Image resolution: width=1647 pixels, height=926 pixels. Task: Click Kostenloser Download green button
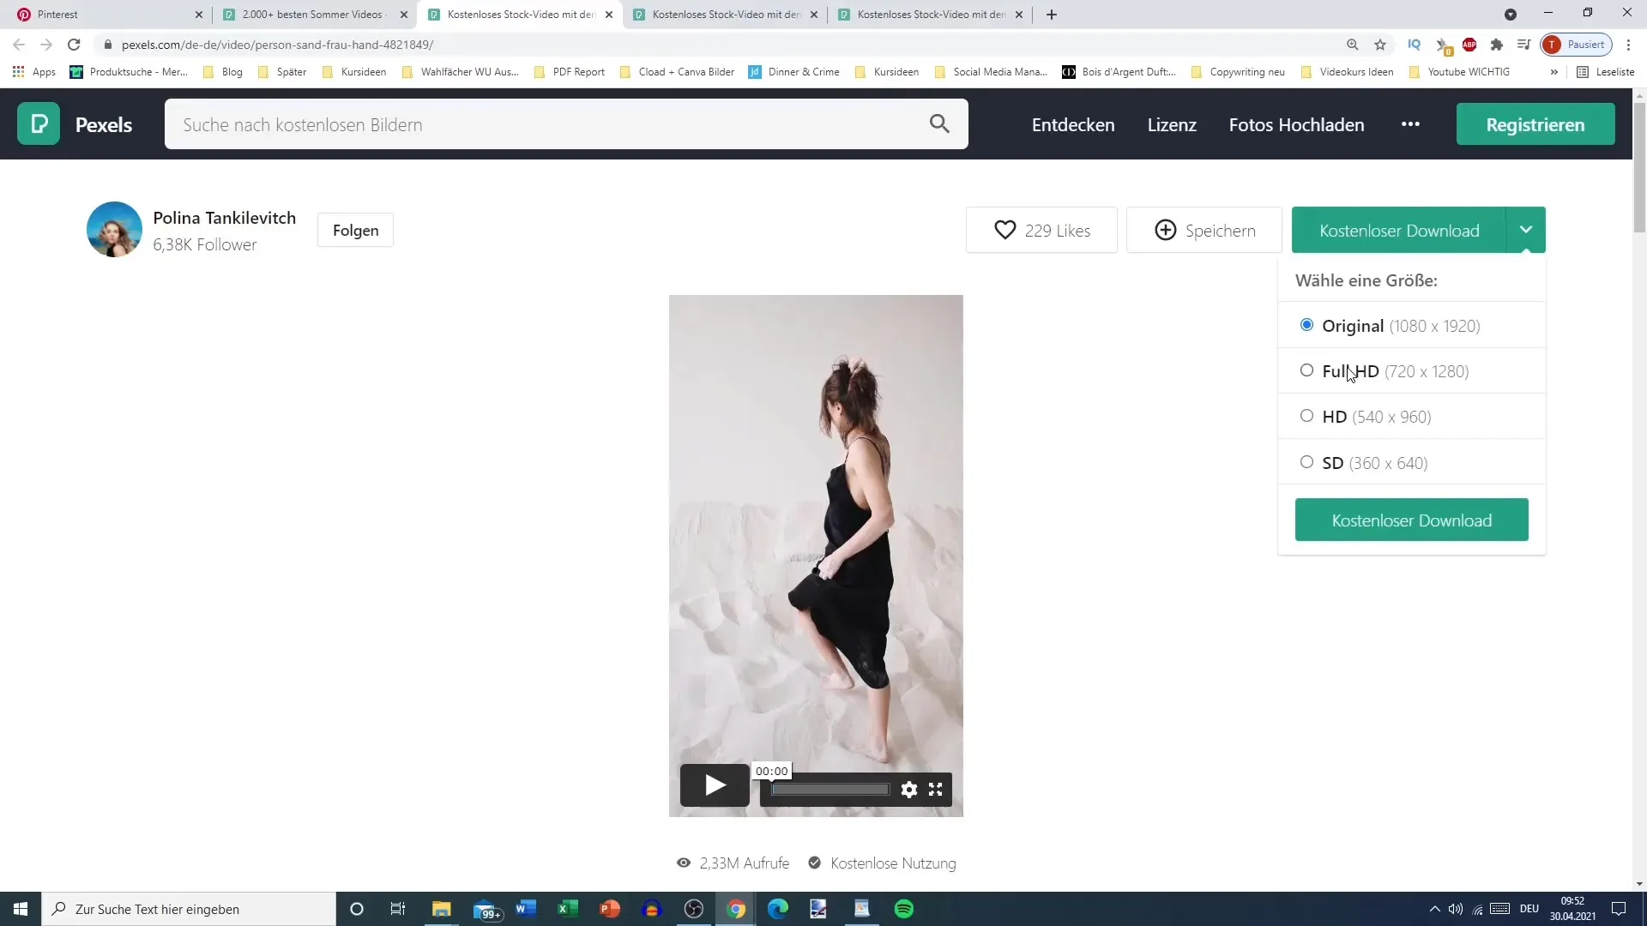(x=1412, y=519)
